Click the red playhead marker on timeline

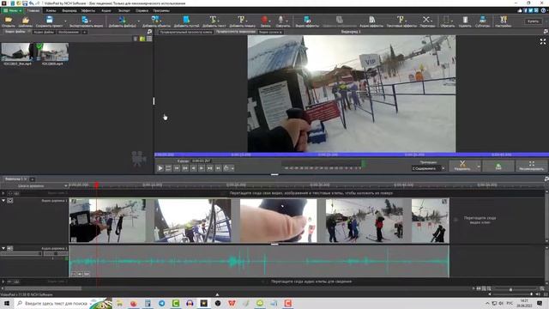tap(96, 185)
